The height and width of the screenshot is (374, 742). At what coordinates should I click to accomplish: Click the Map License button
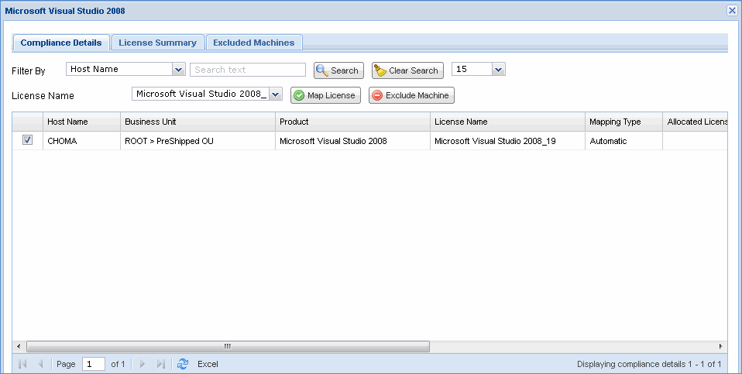325,95
